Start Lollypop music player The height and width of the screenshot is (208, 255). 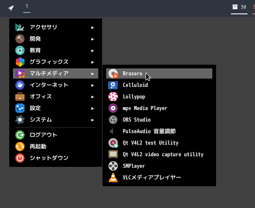click(x=159, y=97)
